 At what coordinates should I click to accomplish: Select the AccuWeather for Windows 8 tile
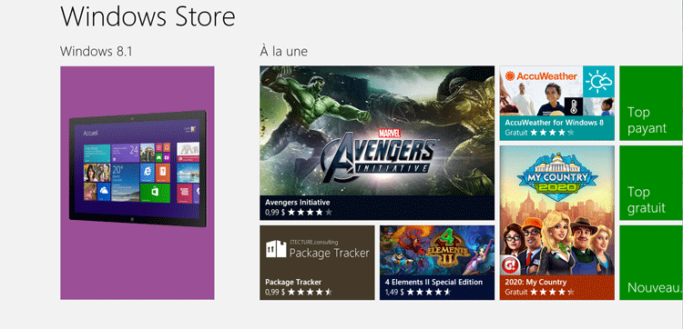pyautogui.click(x=556, y=103)
